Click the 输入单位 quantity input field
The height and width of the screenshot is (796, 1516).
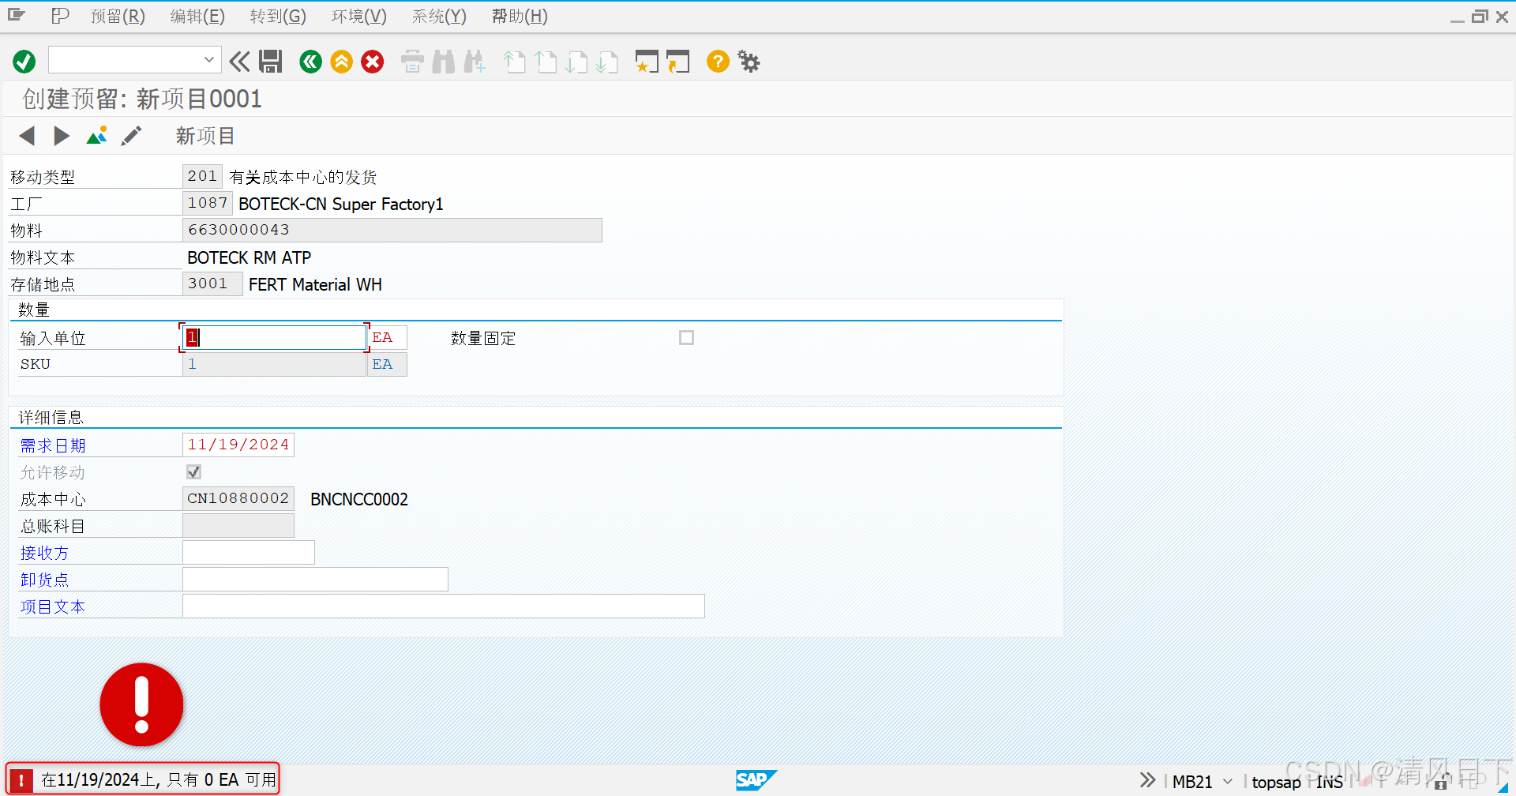[x=274, y=337]
